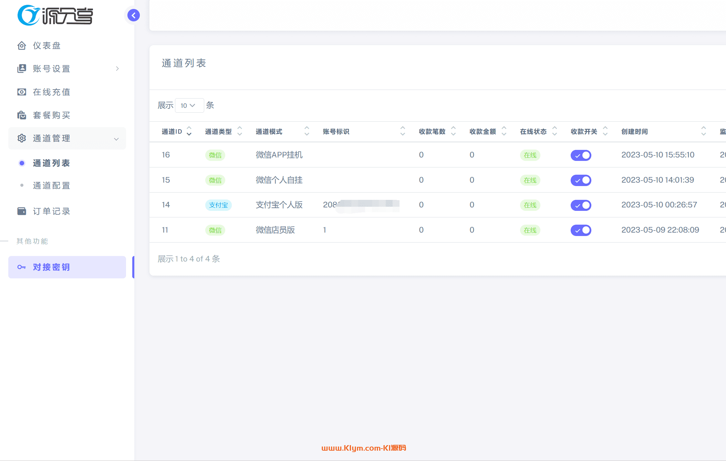This screenshot has height=461, width=726.
Task: Select the 通道列表 submenu item
Action: click(51, 163)
